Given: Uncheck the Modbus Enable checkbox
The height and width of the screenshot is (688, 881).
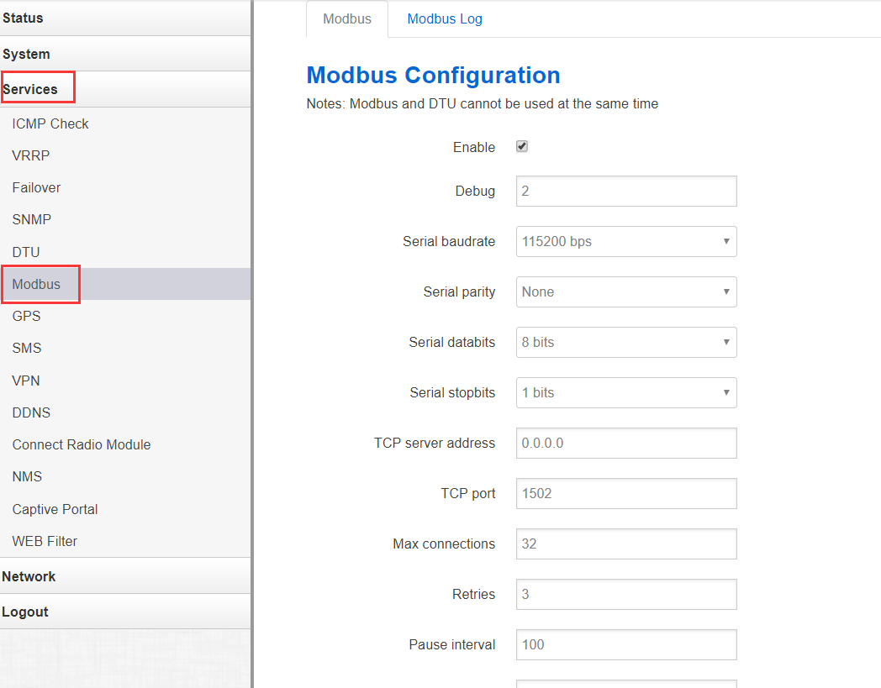Looking at the screenshot, I should pos(522,147).
